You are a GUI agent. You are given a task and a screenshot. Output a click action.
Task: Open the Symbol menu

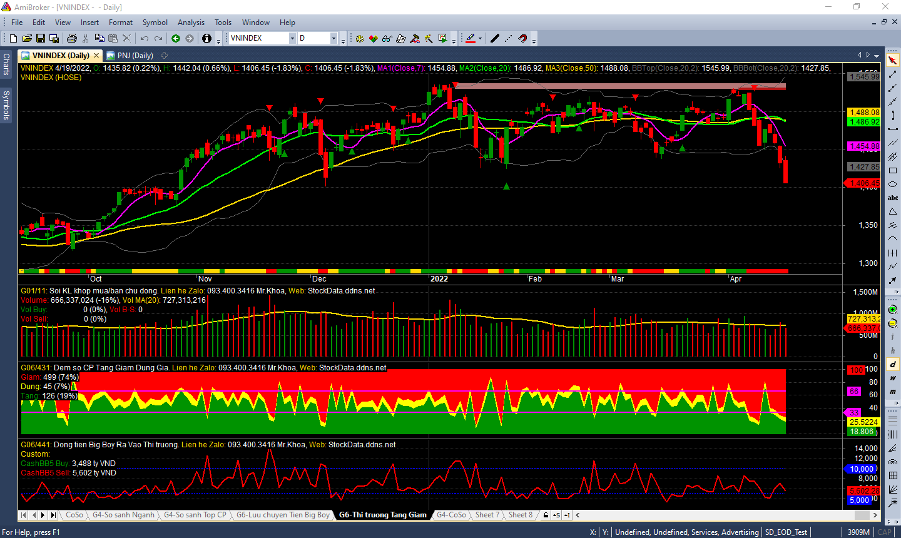(155, 22)
